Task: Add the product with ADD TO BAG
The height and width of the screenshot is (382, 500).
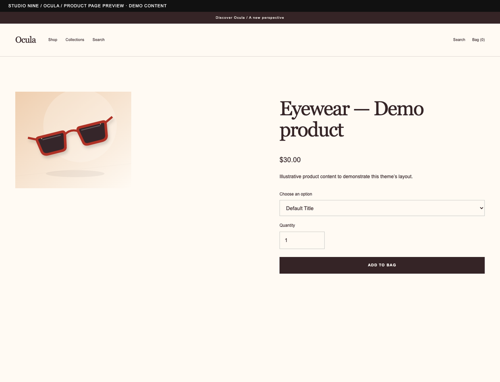Action: pos(382,265)
